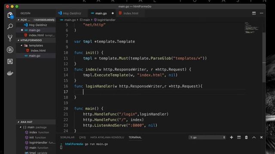Click the macOS yellow minimize button
The width and height of the screenshot is (275, 154).
click(x=12, y=6)
